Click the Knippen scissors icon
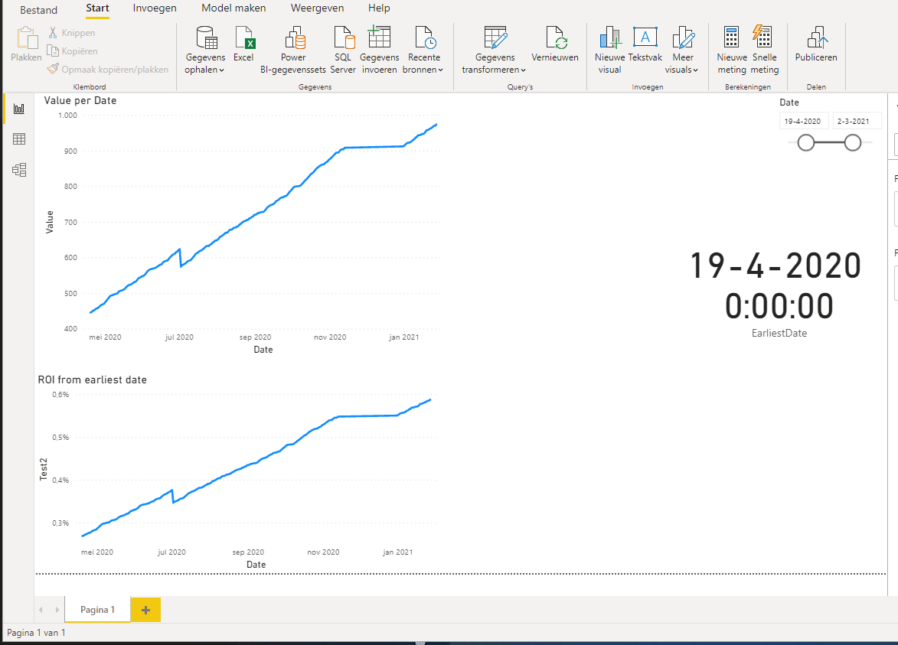The width and height of the screenshot is (898, 645). (x=53, y=33)
